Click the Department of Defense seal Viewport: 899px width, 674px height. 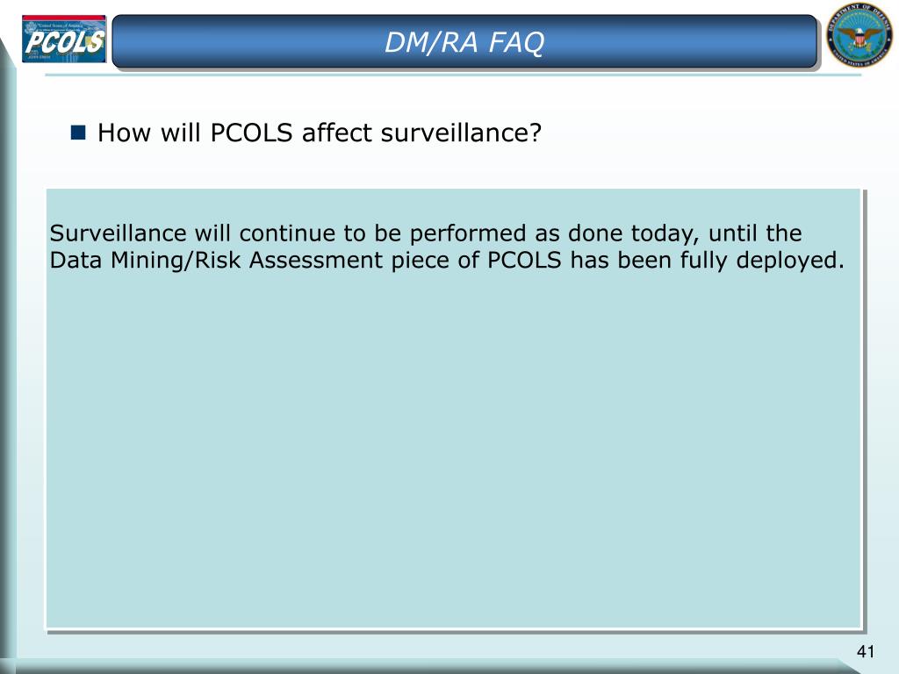click(859, 35)
